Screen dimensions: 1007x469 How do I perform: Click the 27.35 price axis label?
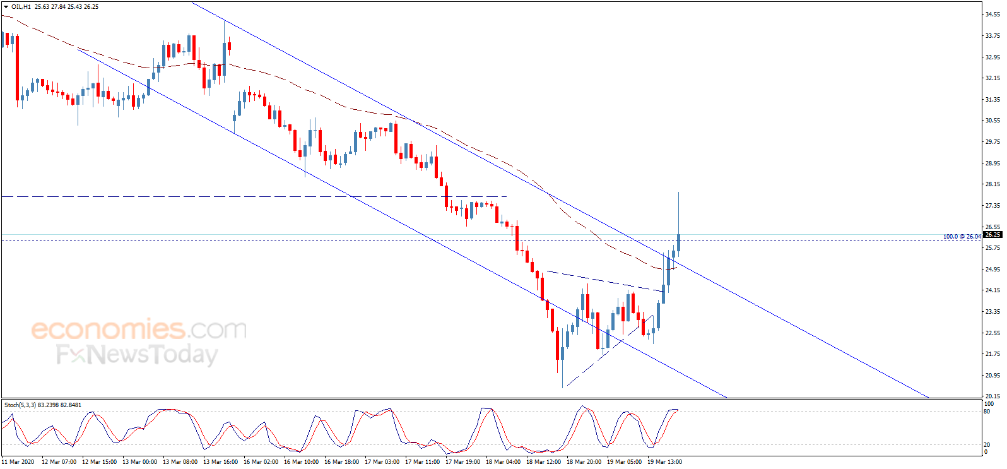[993, 206]
